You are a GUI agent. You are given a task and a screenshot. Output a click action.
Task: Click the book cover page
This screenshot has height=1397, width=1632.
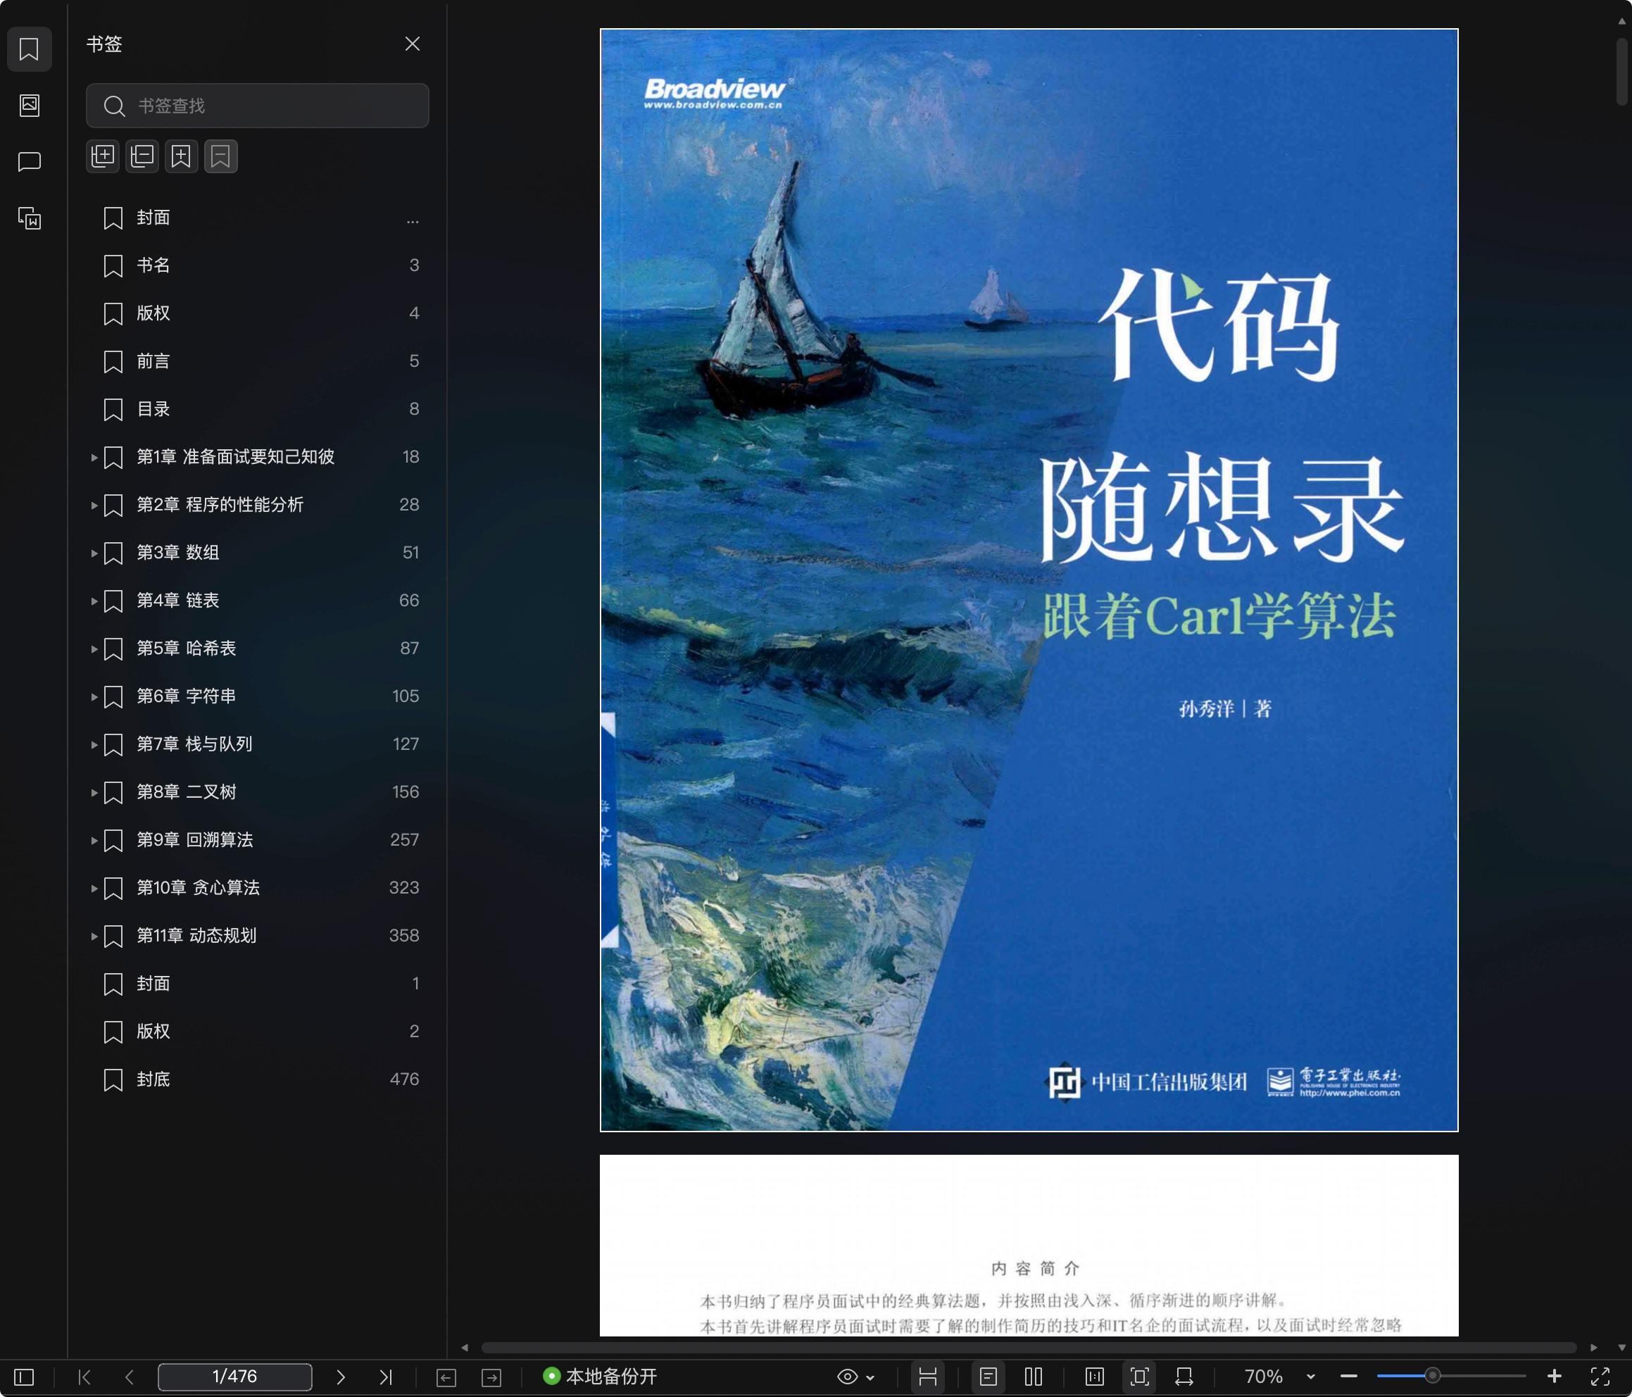pyautogui.click(x=1029, y=580)
